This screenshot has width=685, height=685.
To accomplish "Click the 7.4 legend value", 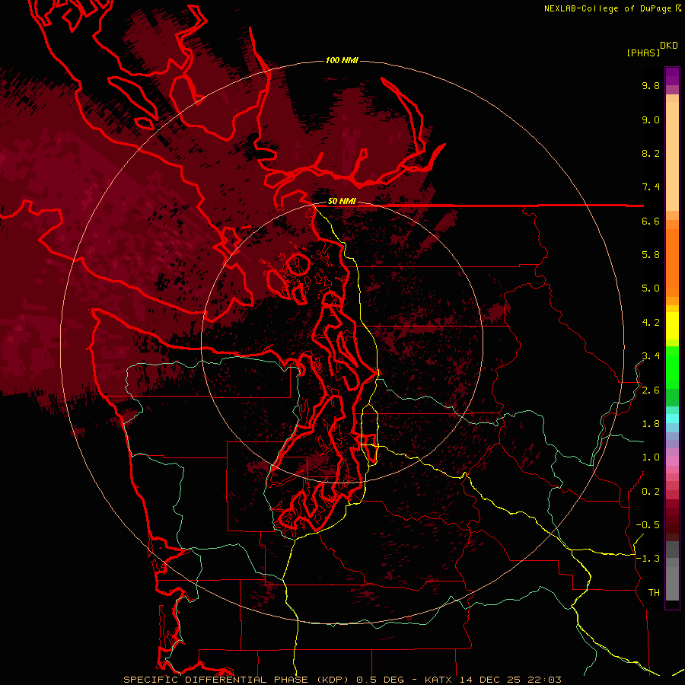I will pyautogui.click(x=651, y=187).
